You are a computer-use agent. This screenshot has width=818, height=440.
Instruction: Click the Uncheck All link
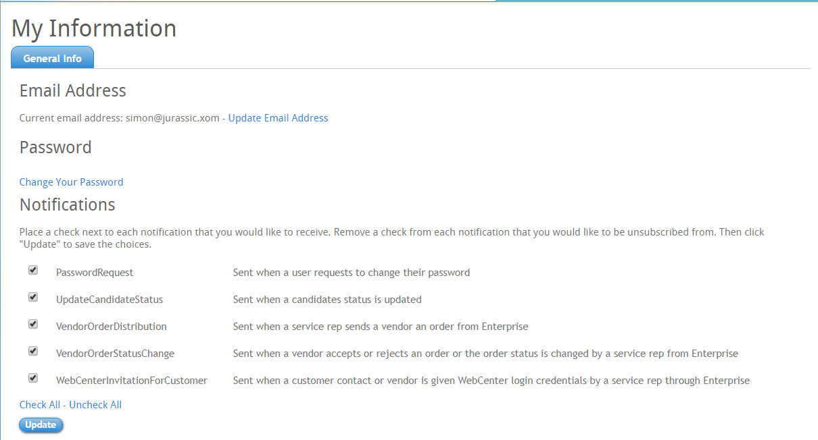coord(95,405)
